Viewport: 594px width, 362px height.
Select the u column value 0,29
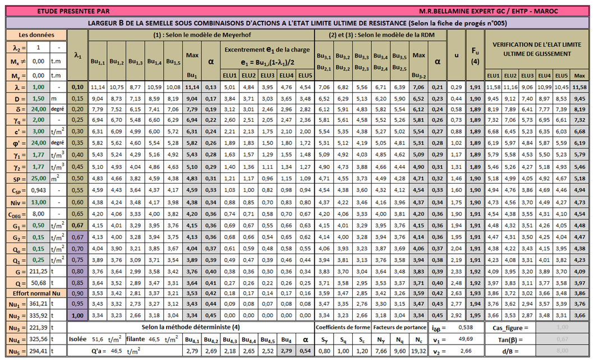tap(456, 87)
